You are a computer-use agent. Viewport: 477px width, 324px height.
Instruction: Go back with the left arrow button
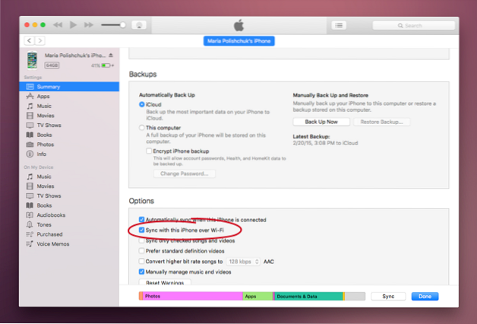click(x=30, y=40)
